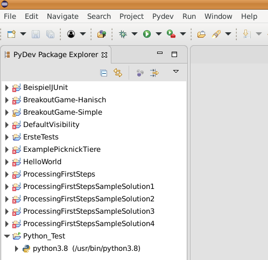Toggle Link with Editor in Package Explorer
This screenshot has height=260, width=268.
[x=118, y=73]
